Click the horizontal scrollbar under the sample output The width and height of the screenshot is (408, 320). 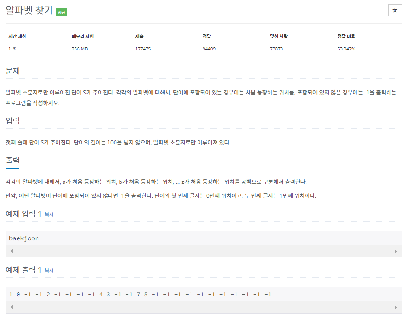[204, 307]
